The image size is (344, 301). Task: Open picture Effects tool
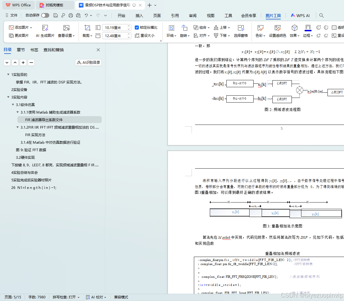(294, 31)
